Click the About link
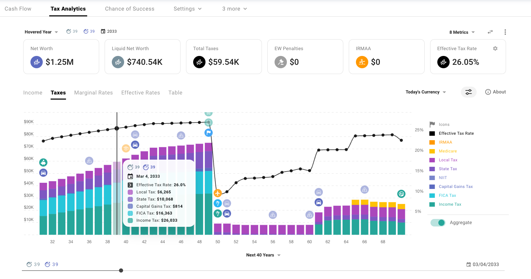 coord(495,92)
